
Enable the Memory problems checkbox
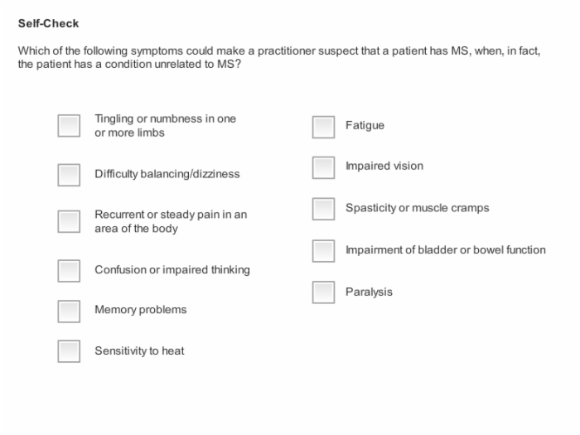coord(69,312)
